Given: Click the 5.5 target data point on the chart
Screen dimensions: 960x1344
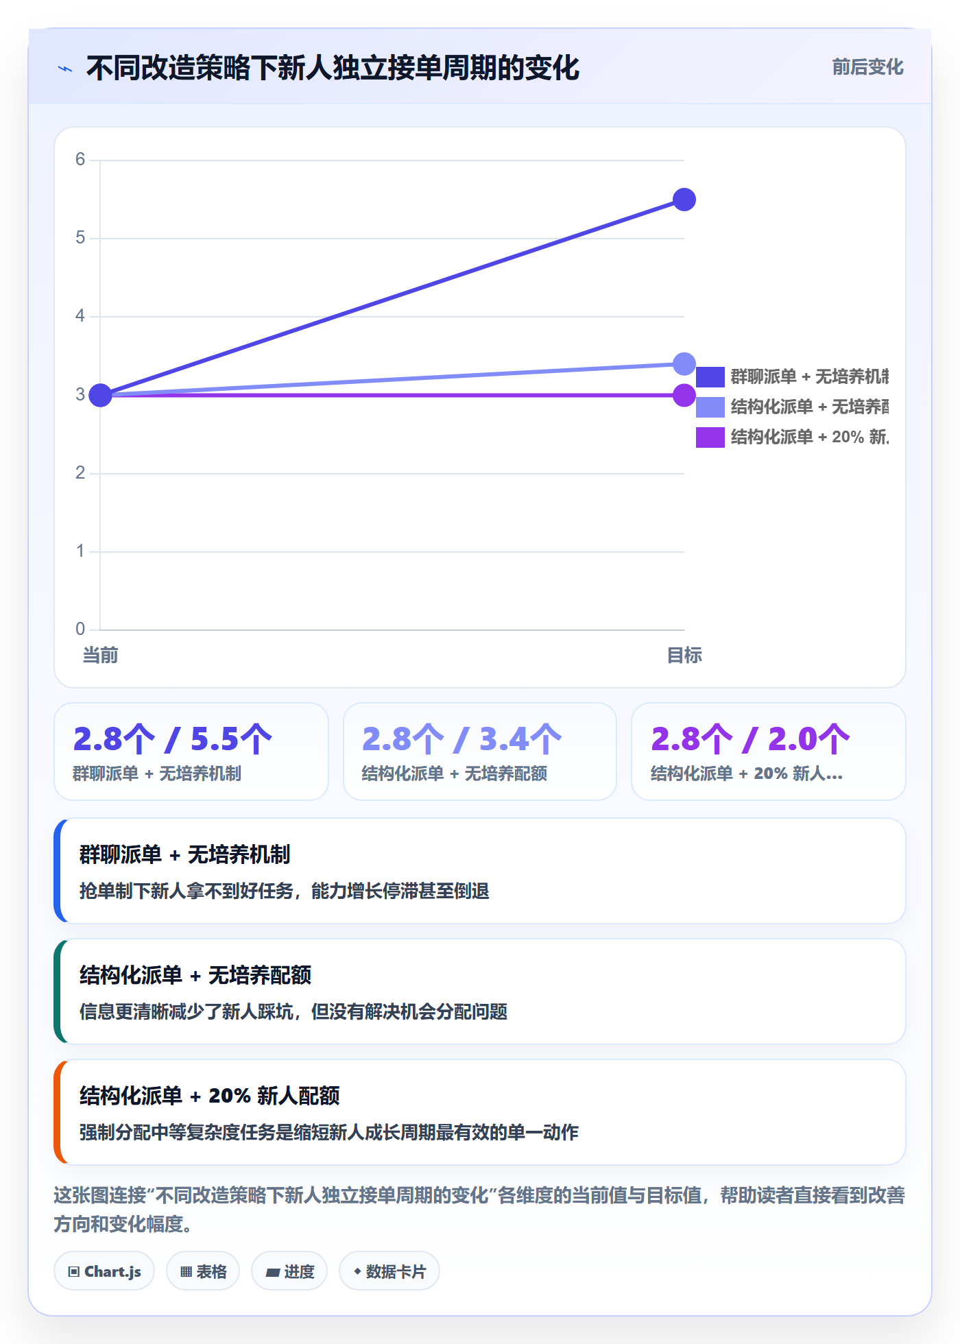Looking at the screenshot, I should (x=684, y=200).
